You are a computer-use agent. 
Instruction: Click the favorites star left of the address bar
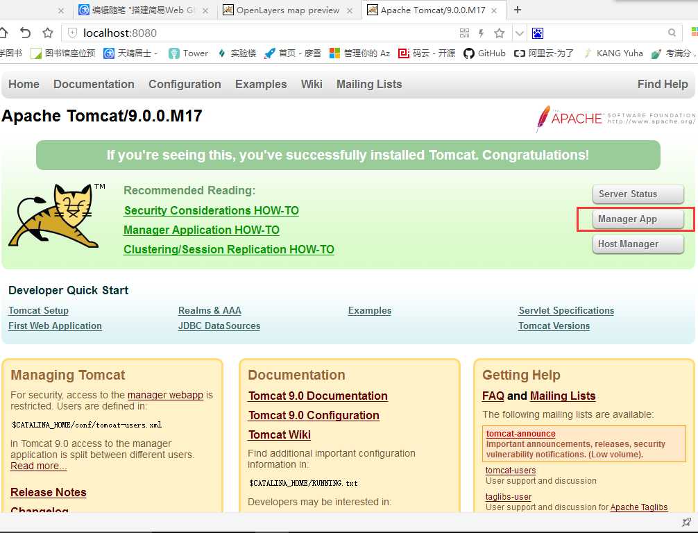tap(48, 33)
